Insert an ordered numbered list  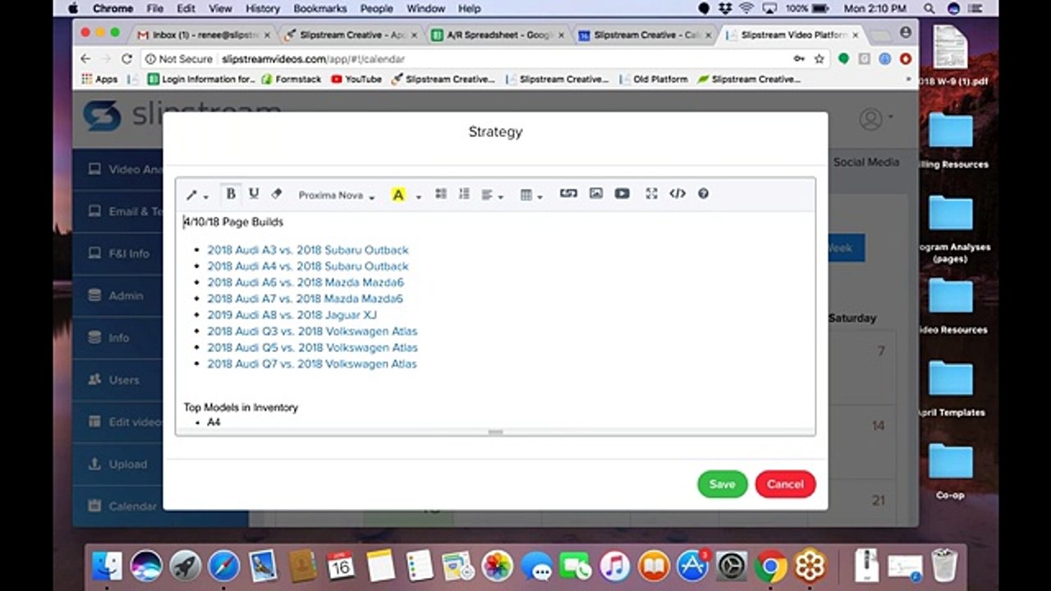pos(464,194)
